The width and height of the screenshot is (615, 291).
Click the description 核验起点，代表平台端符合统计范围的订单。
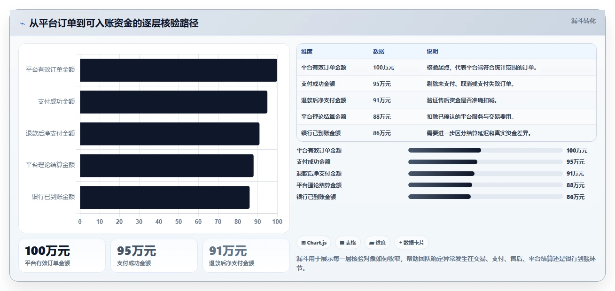[x=482, y=67]
